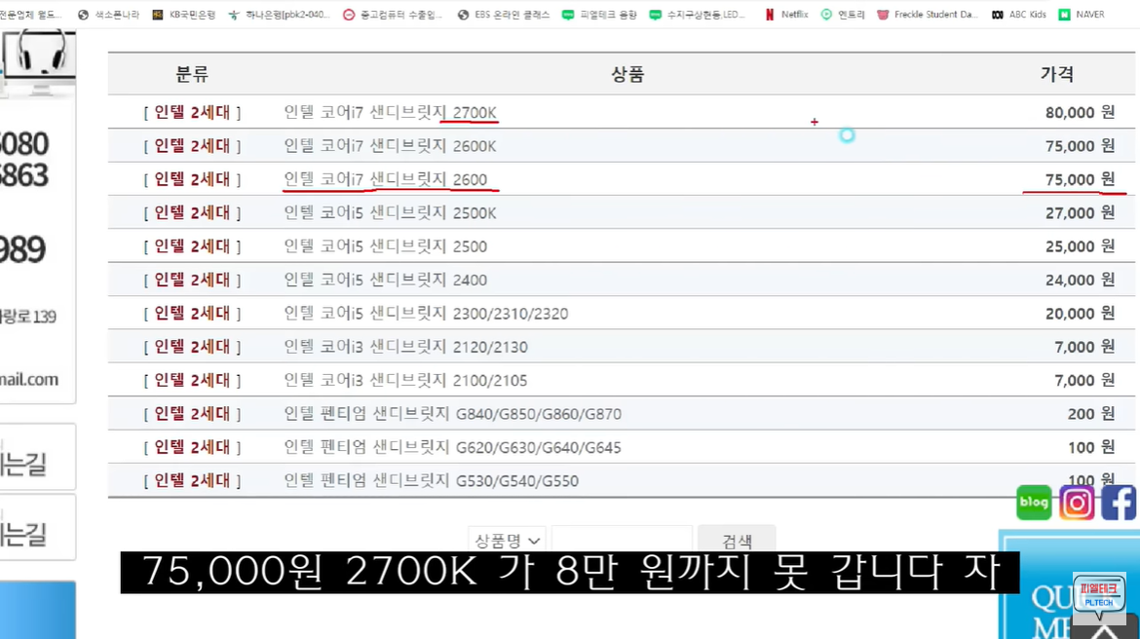The height and width of the screenshot is (639, 1140).
Task: Click the 80,000 원 price cell
Action: point(1080,112)
